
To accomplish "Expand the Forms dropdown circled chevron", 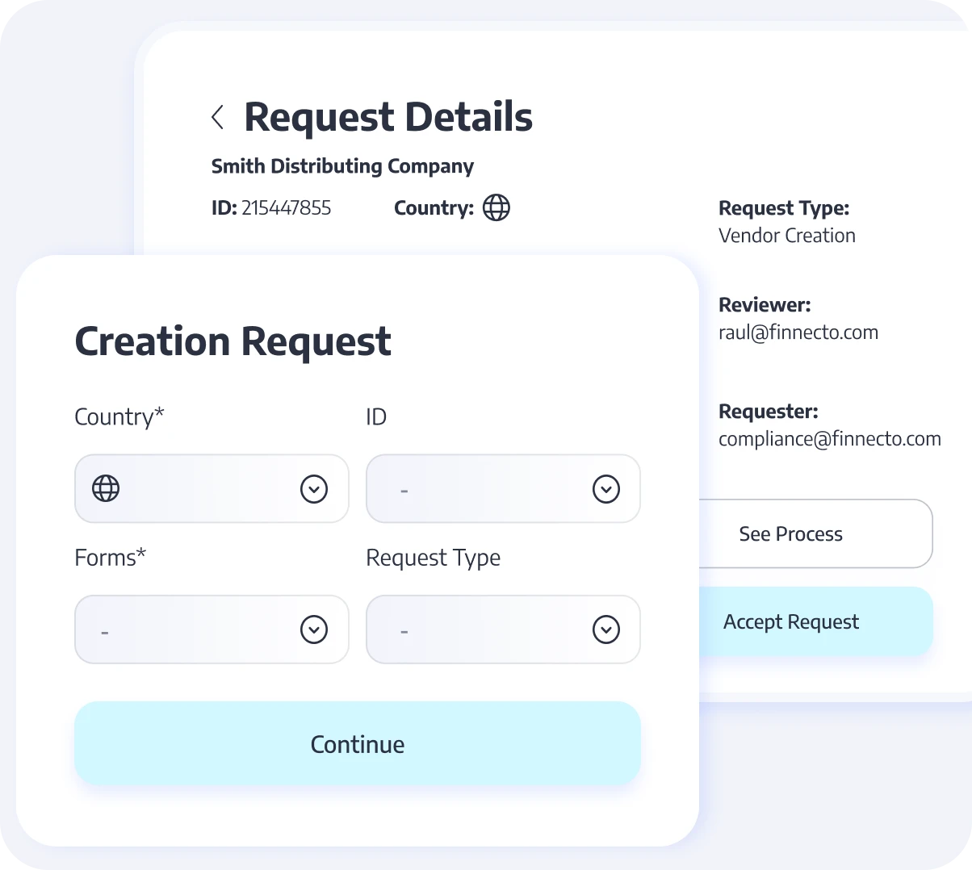I will [x=314, y=629].
